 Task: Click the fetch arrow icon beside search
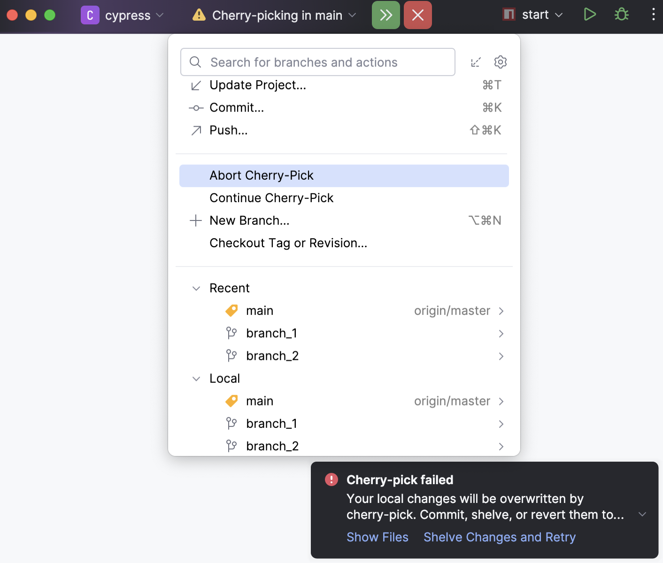476,62
